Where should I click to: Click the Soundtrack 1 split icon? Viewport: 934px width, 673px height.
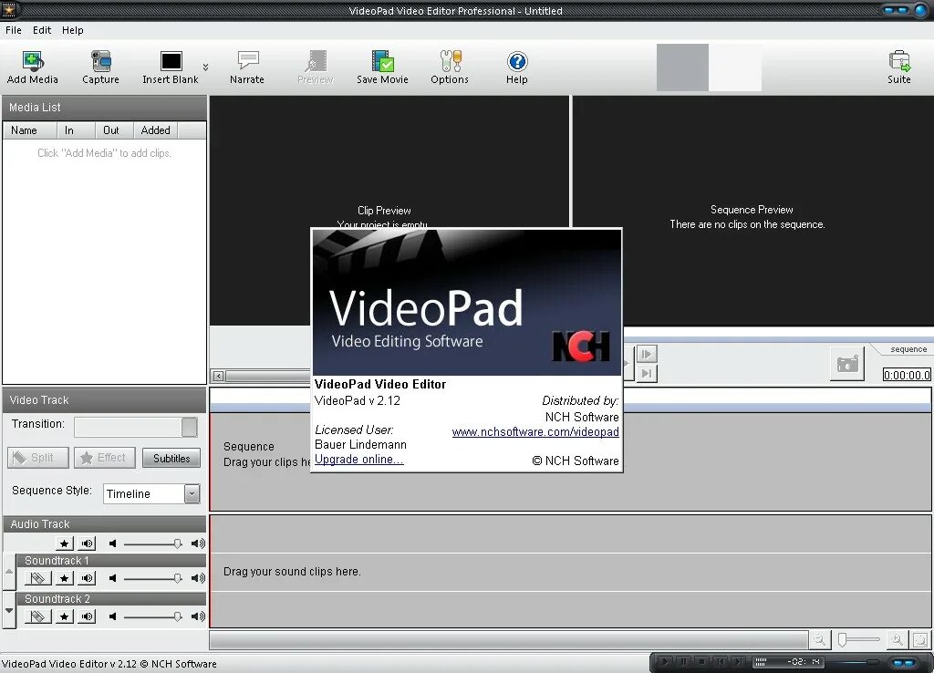pos(37,578)
